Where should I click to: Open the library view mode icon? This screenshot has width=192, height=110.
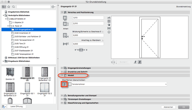[x=4, y=7]
